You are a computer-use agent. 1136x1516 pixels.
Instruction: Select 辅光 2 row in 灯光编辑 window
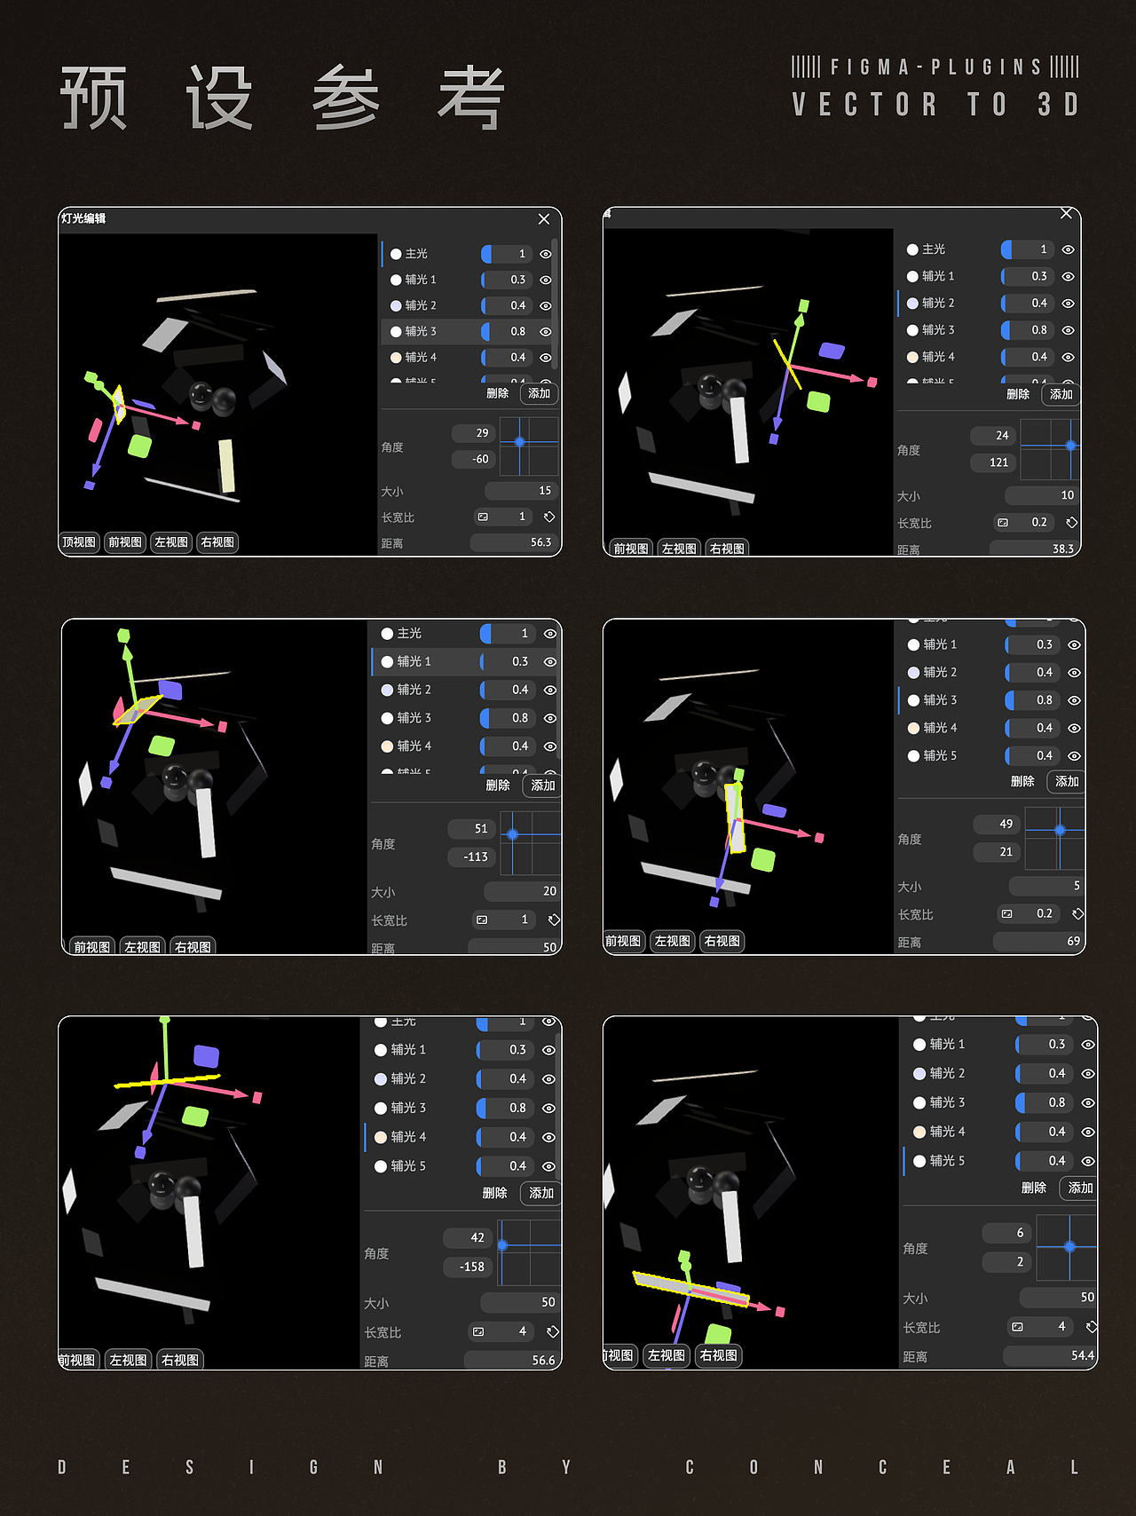point(468,305)
